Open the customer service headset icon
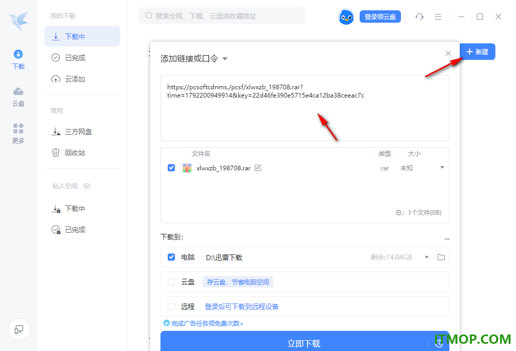Image resolution: width=516 pixels, height=351 pixels. (419, 17)
